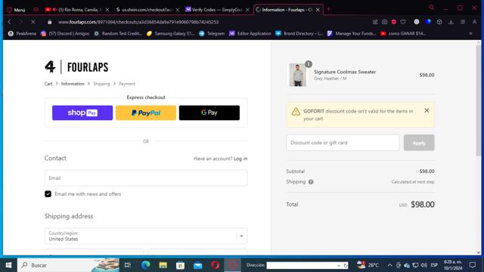Open the extensions cube icon
Screen dimensions: 484x272
pos(439,22)
